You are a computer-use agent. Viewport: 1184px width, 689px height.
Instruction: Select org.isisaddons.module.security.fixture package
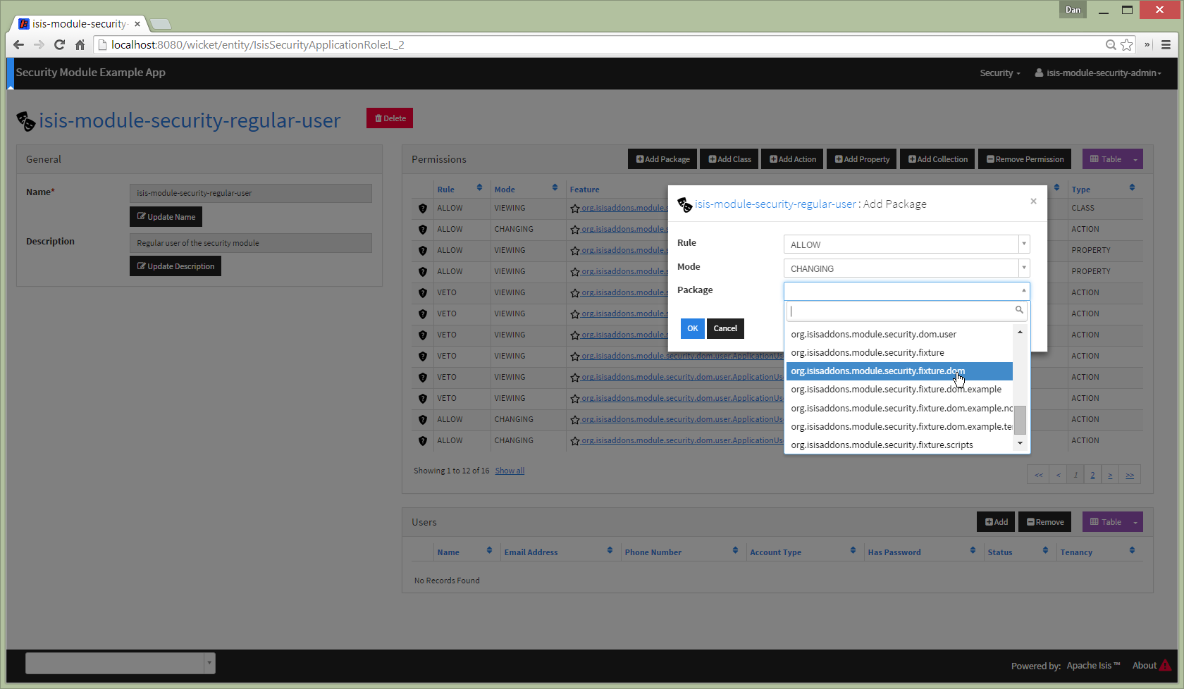pos(899,352)
